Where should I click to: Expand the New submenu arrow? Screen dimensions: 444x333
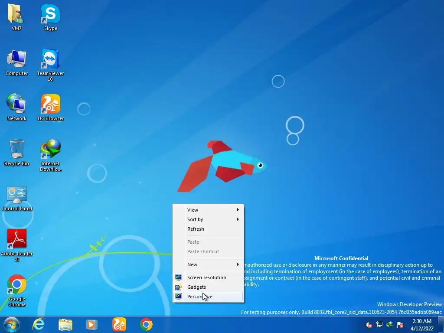pyautogui.click(x=238, y=264)
